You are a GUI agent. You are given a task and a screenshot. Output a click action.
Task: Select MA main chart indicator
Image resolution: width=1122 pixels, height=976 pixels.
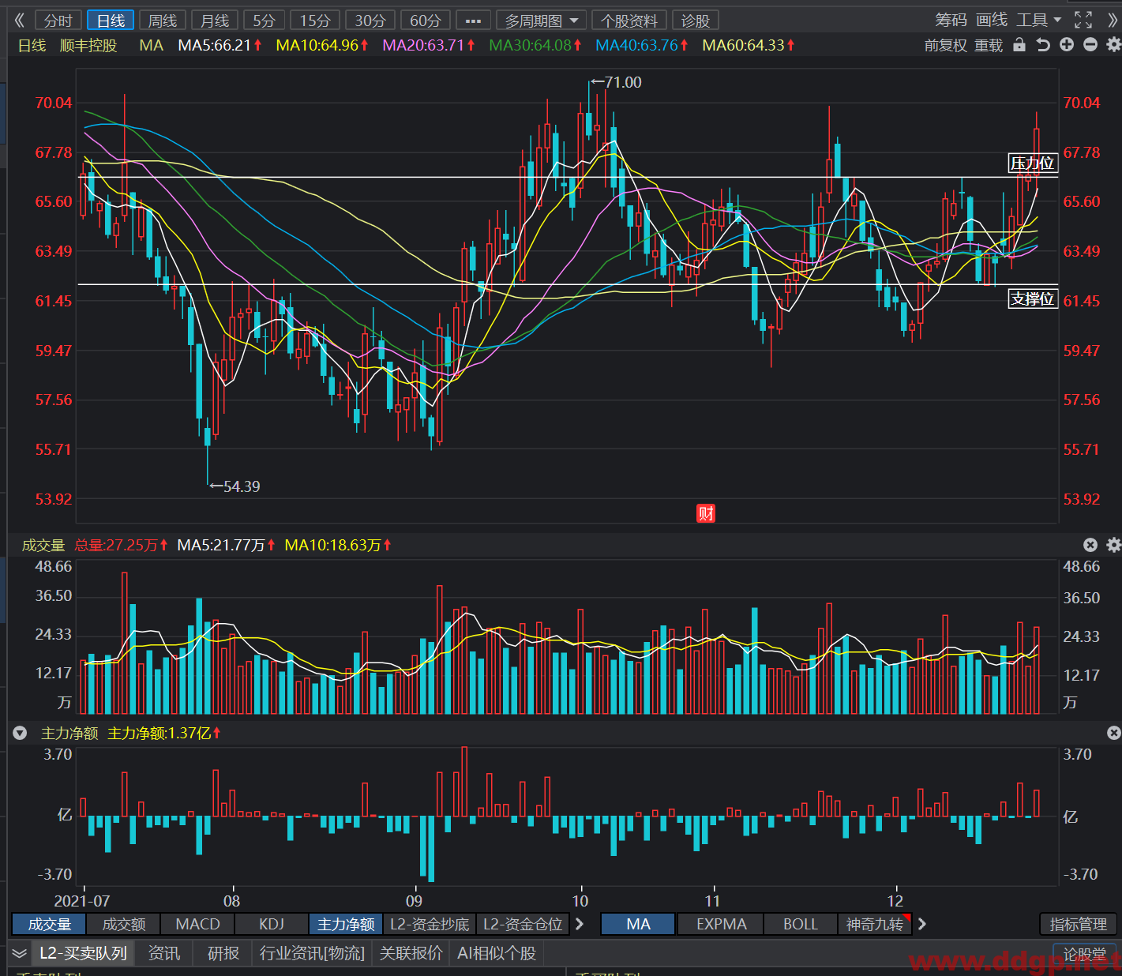638,924
